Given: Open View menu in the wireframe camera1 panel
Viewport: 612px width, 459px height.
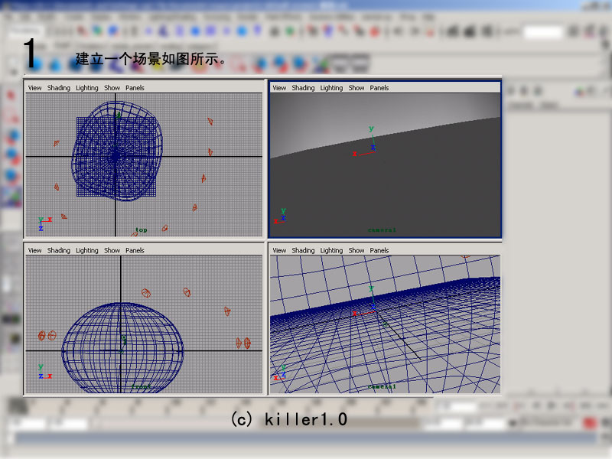Looking at the screenshot, I should pyautogui.click(x=279, y=251).
